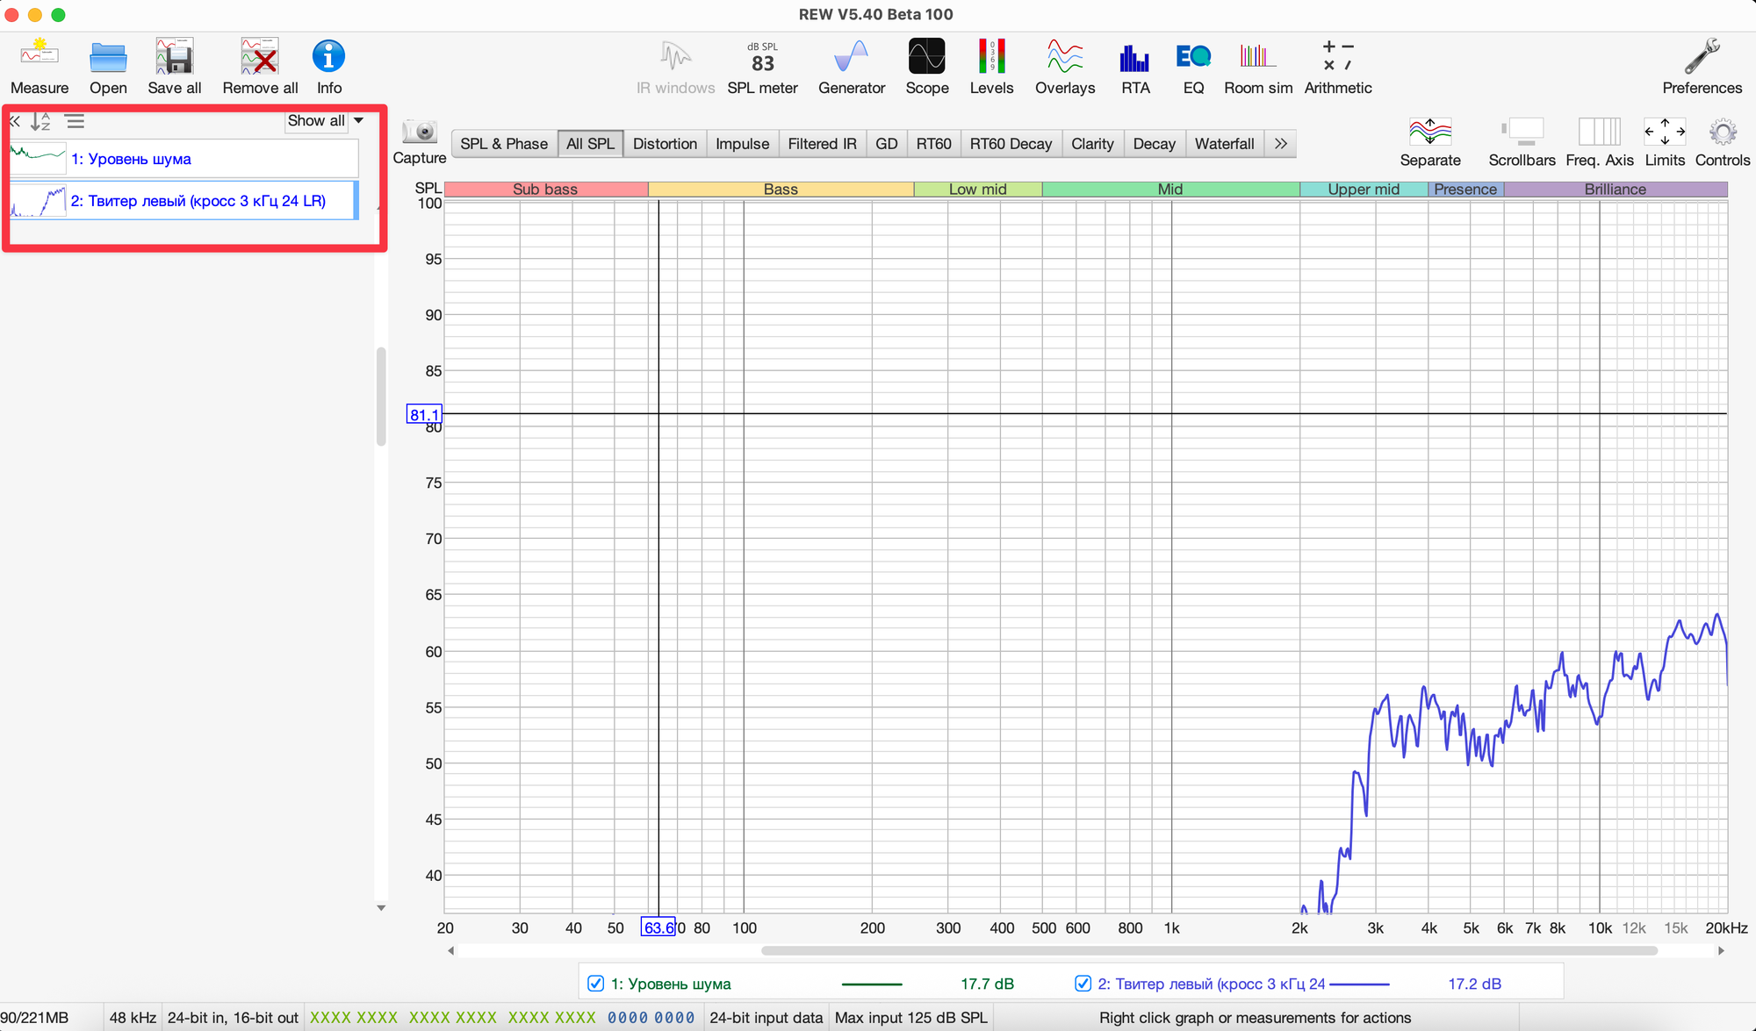Viewport: 1756px width, 1031px height.
Task: Uncheck the '2: Твитер левый' trace checkbox
Action: (x=1083, y=984)
